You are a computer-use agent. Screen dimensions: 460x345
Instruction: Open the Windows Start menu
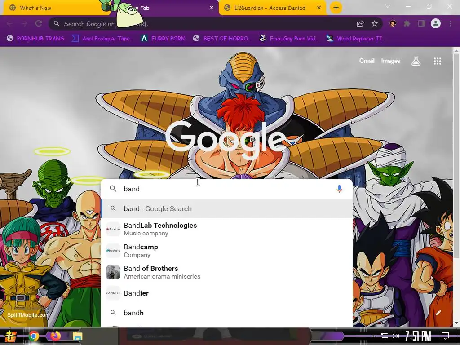coord(11,336)
